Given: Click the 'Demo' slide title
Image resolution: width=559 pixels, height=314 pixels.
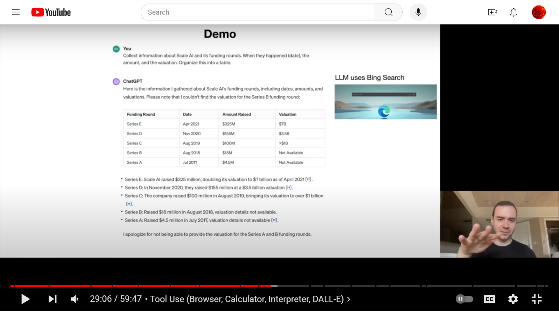Looking at the screenshot, I should tap(220, 34).
